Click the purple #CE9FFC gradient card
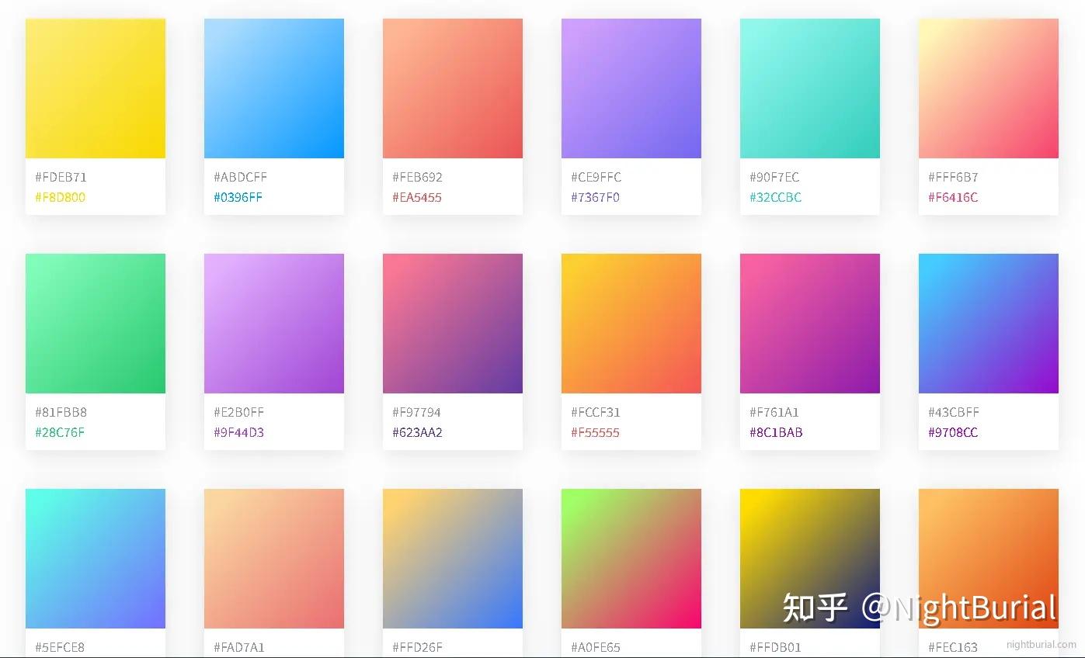Image resolution: width=1085 pixels, height=658 pixels. tap(631, 88)
